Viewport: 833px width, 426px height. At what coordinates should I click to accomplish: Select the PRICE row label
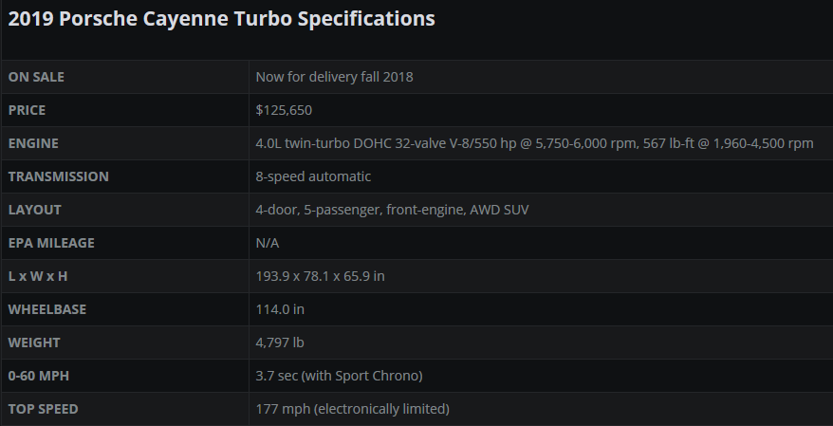(27, 110)
